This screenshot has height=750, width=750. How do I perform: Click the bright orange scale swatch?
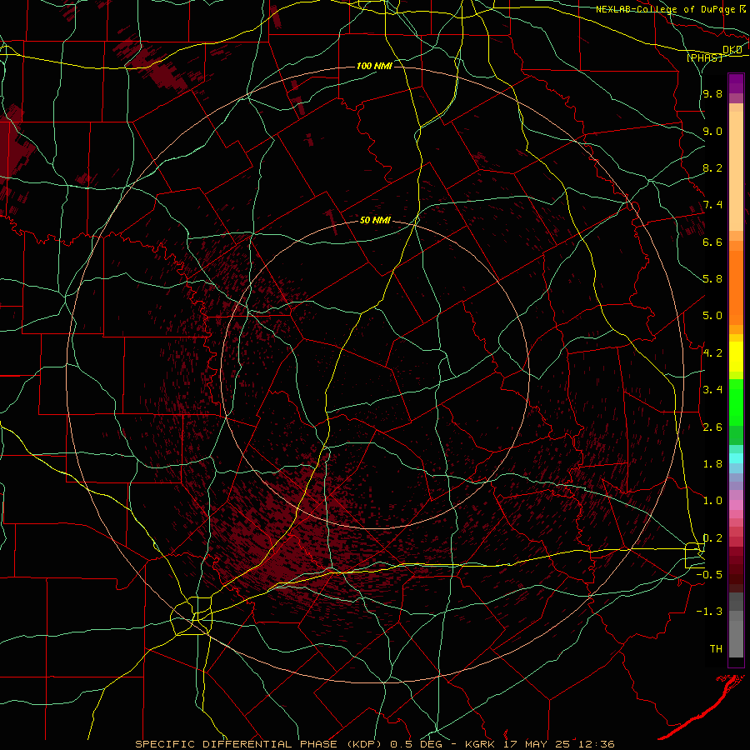click(x=736, y=287)
